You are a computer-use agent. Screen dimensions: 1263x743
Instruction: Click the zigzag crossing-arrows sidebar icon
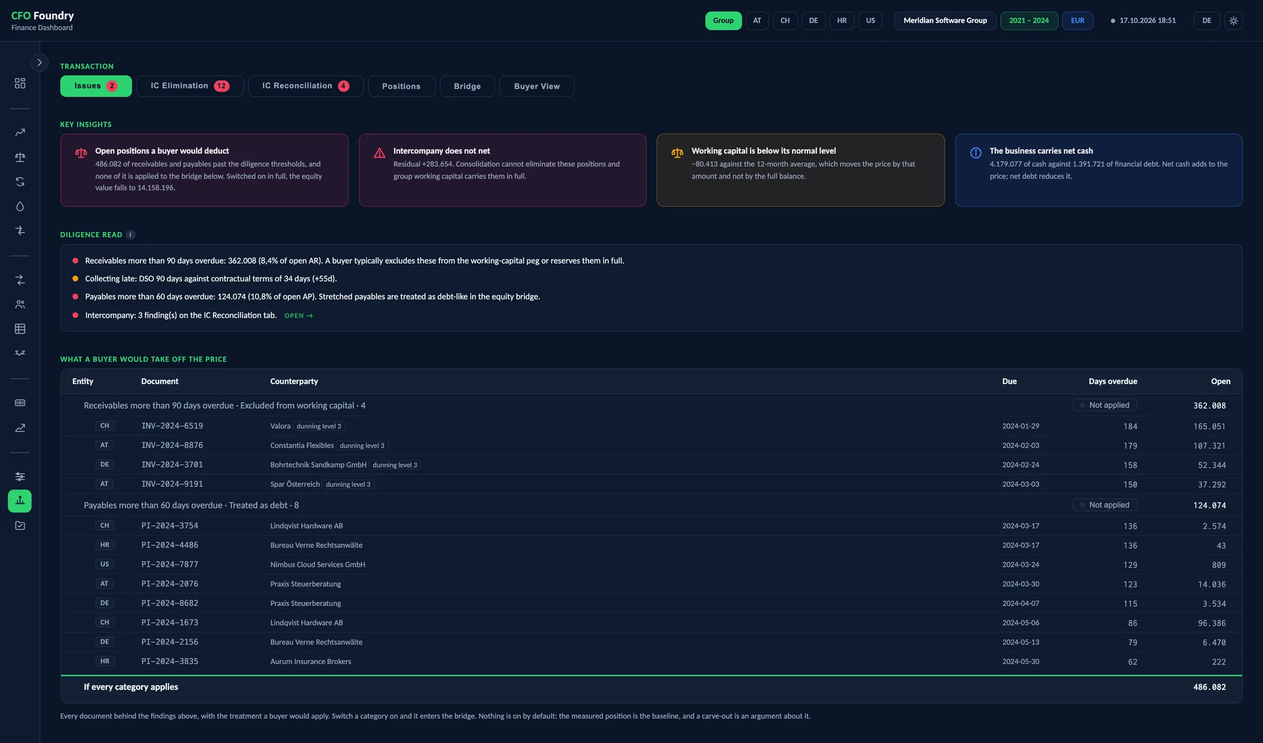pos(20,353)
